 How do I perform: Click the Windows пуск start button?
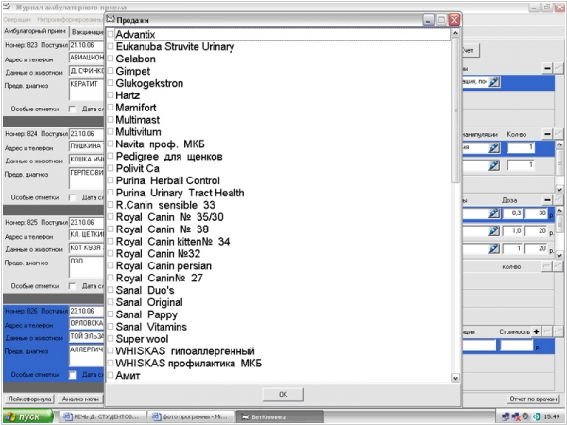28,416
